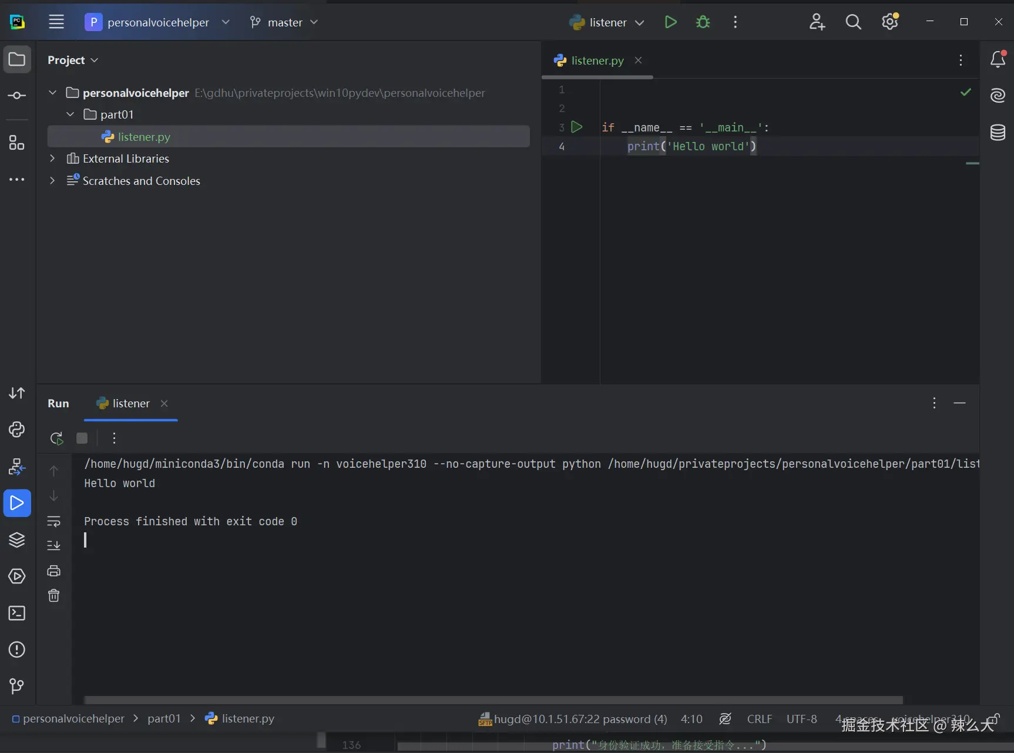
Task: Clear all console output trash icon
Action: pyautogui.click(x=53, y=596)
